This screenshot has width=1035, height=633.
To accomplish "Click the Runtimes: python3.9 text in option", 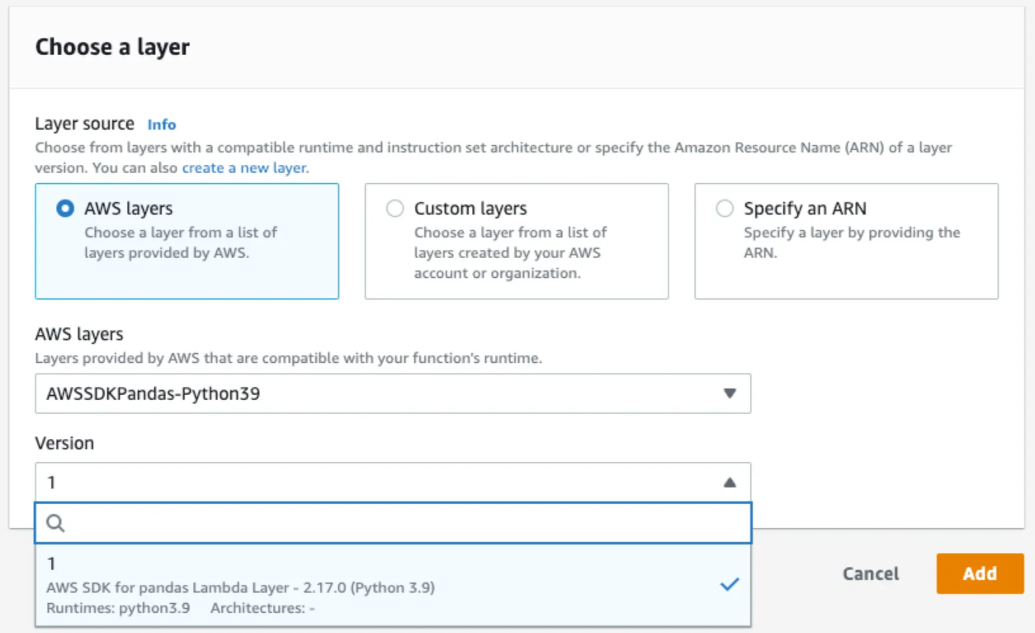I will pyautogui.click(x=119, y=608).
